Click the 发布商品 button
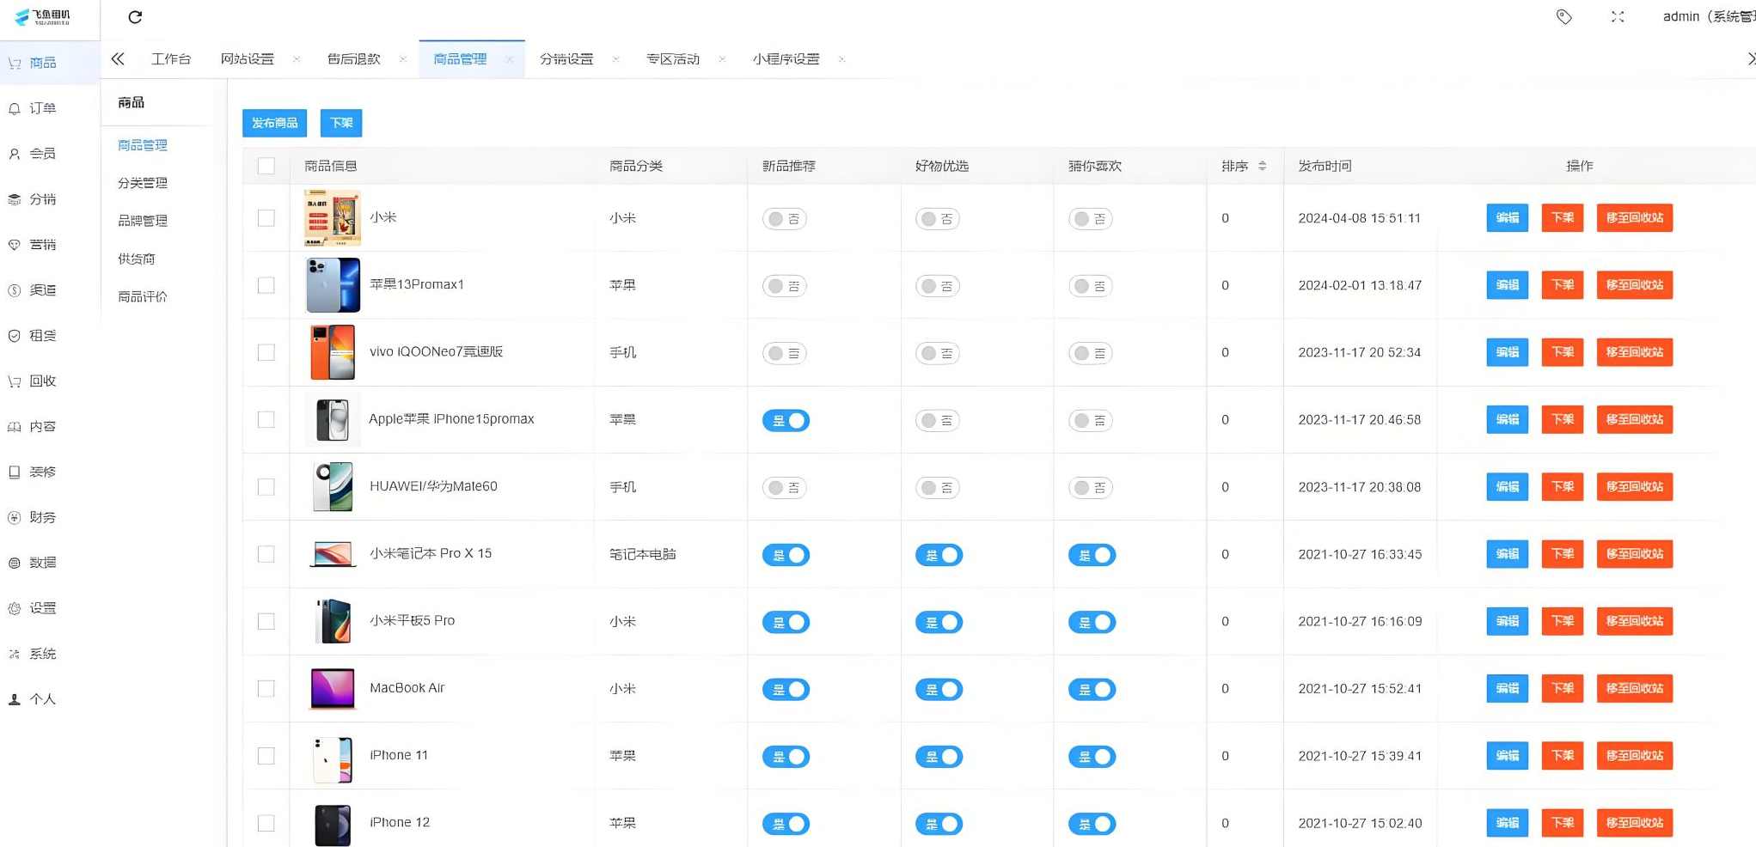1756x847 pixels. click(x=275, y=123)
